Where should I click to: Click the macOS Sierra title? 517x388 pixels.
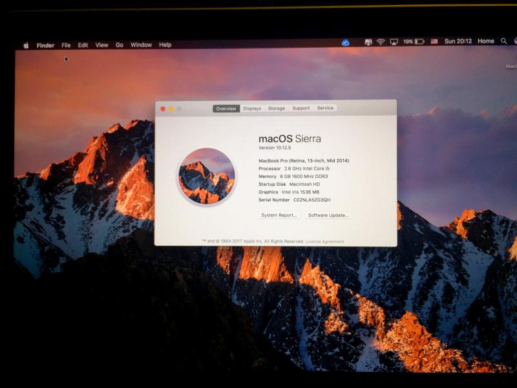(290, 138)
